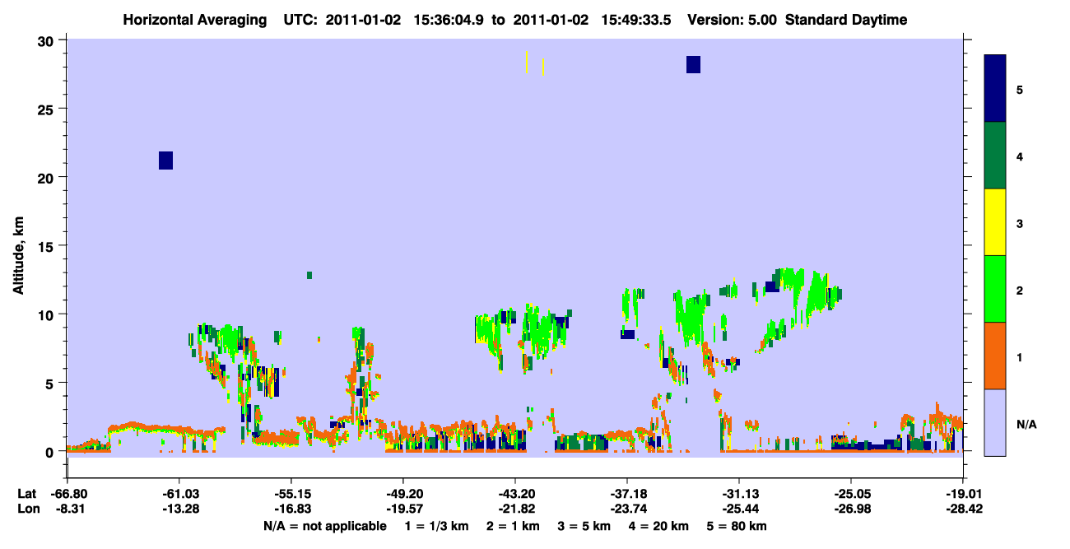The image size is (1070, 549).
Task: Click latitude value '-61.03'
Action: 179,494
